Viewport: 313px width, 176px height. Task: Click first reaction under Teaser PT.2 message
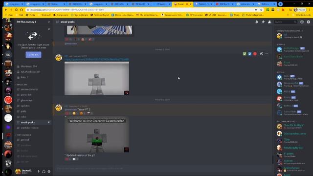tap(68, 113)
